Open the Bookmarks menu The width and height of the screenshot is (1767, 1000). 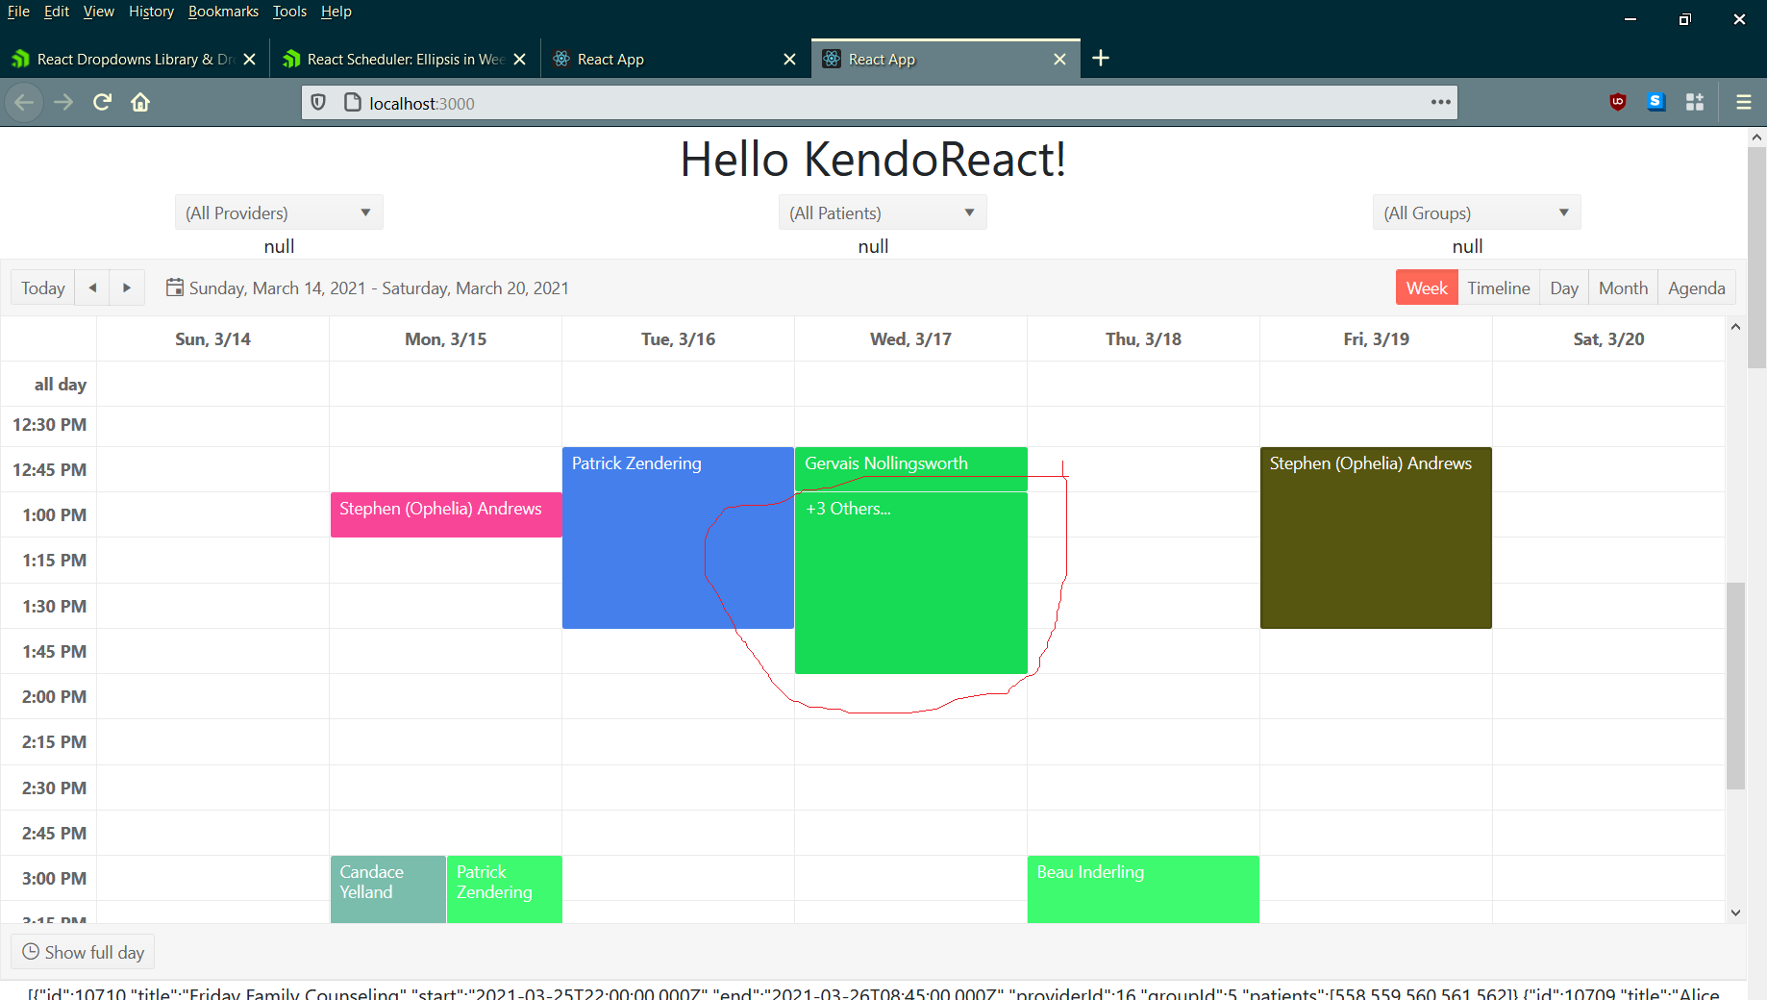tap(223, 12)
